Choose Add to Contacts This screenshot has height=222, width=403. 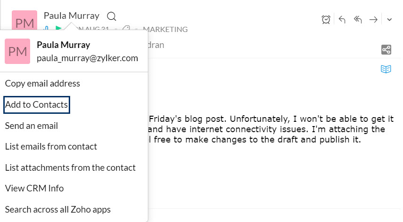coord(36,104)
